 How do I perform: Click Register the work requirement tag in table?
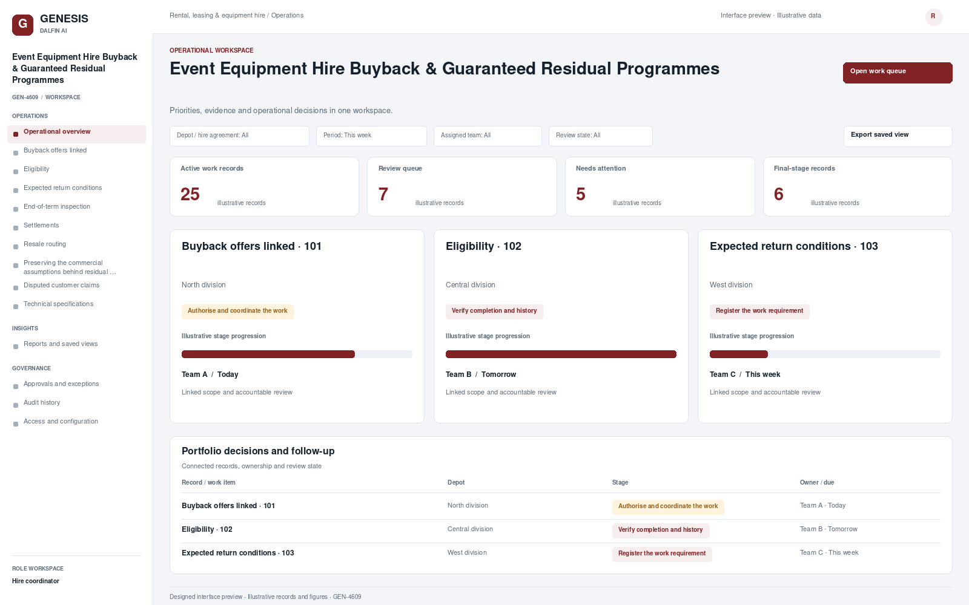click(662, 554)
